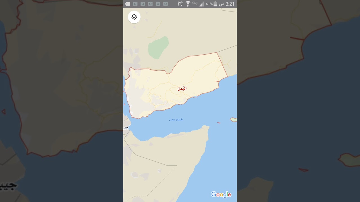This screenshot has height=202, width=360.
Task: Tap the alarm clock status icon
Action: coord(180,4)
